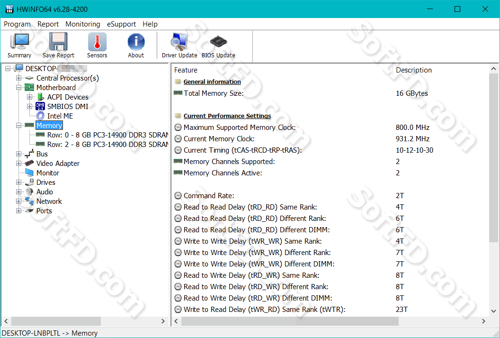Open the Monitoring menu
The width and height of the screenshot is (500, 338).
[x=82, y=24]
